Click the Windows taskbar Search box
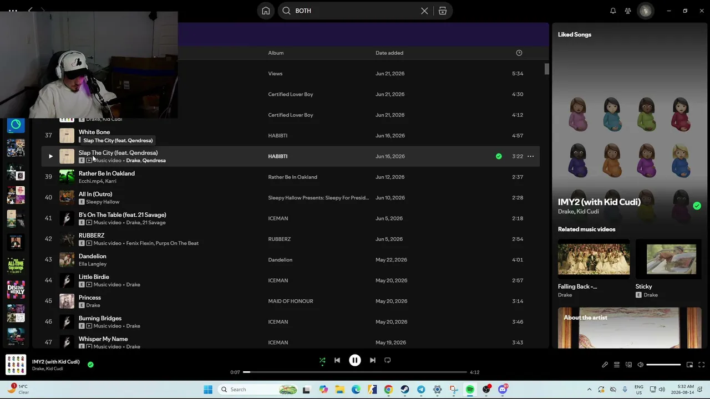This screenshot has width=710, height=399. 258,390
